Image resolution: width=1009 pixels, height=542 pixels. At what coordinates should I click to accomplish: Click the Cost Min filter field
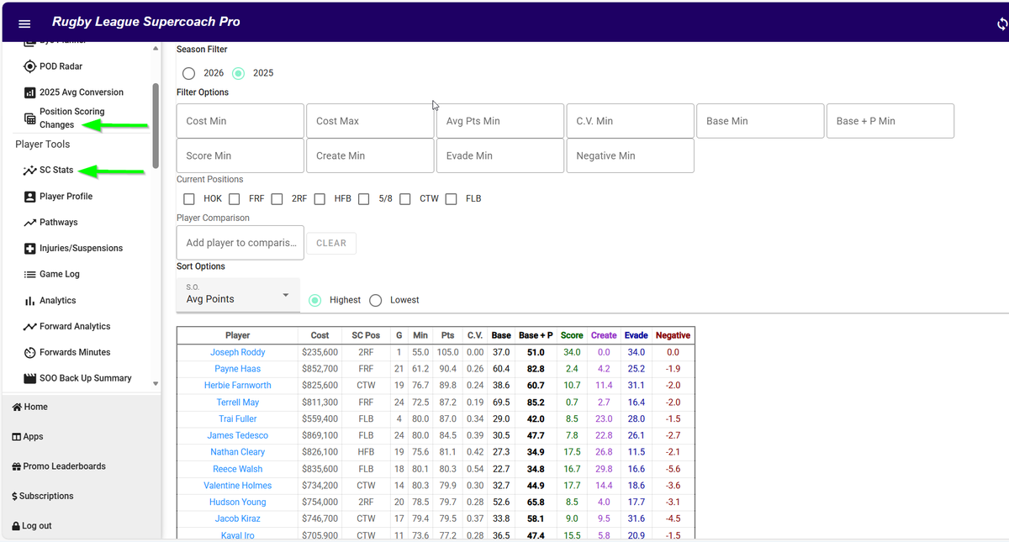[240, 121]
